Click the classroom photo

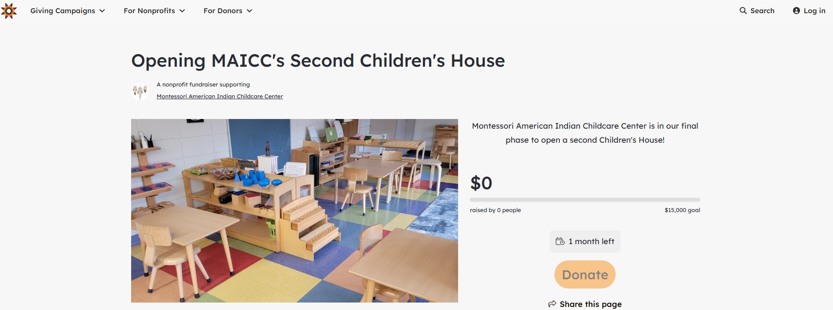(294, 210)
